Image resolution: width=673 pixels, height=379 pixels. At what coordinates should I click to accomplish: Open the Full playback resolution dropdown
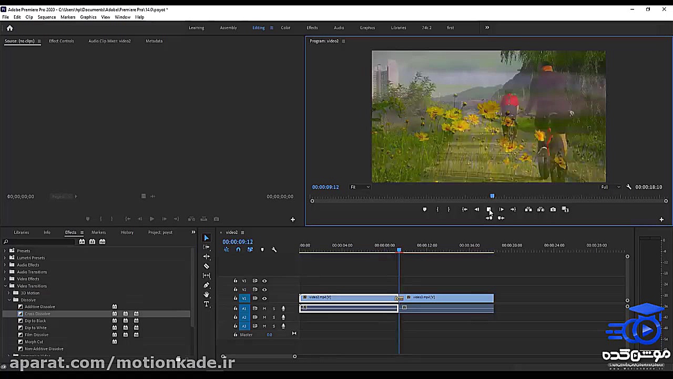[611, 187]
